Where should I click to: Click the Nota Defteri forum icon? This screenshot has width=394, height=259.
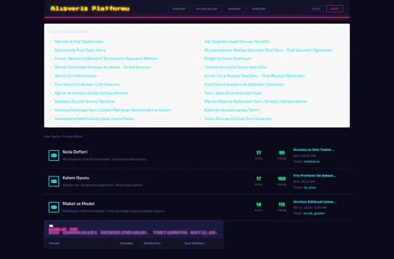(x=54, y=155)
